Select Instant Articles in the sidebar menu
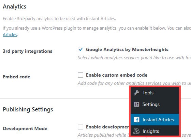Image resolution: width=191 pixels, height=139 pixels. point(155,120)
